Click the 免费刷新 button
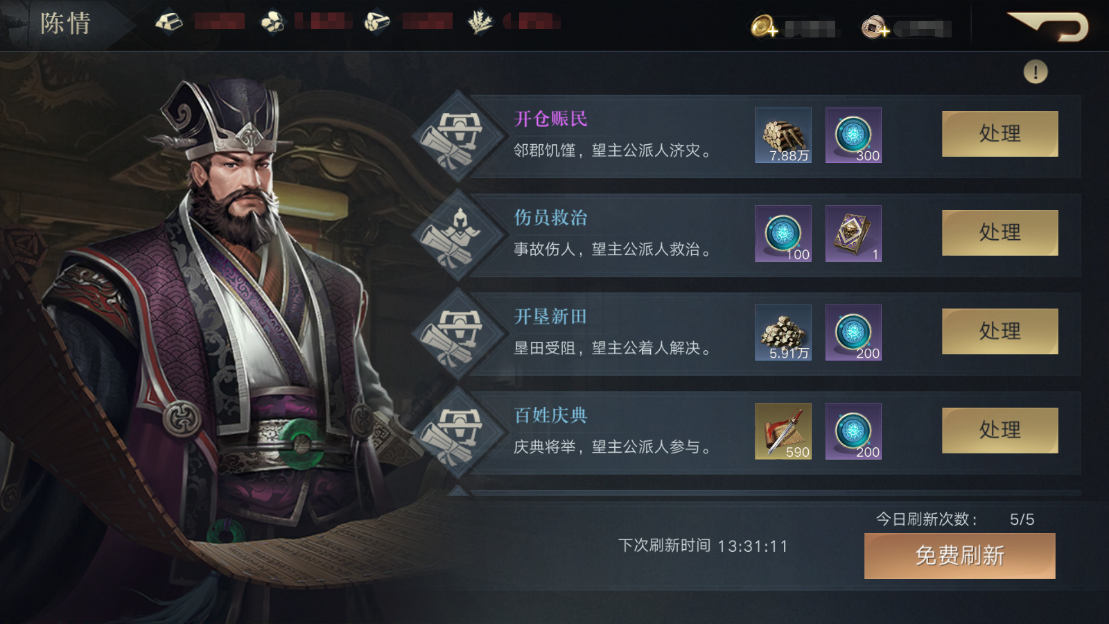This screenshot has height=624, width=1109. click(960, 556)
